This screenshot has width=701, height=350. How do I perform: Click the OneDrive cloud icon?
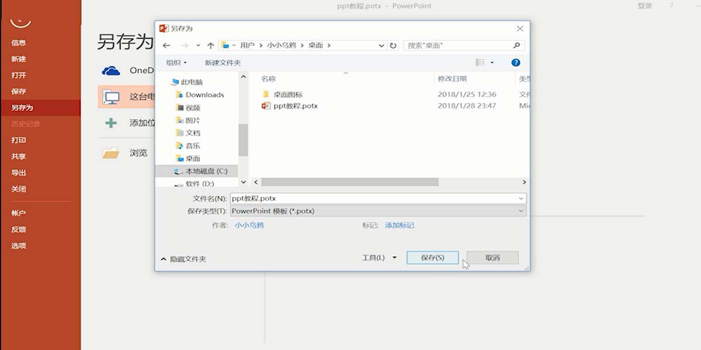[x=111, y=71]
